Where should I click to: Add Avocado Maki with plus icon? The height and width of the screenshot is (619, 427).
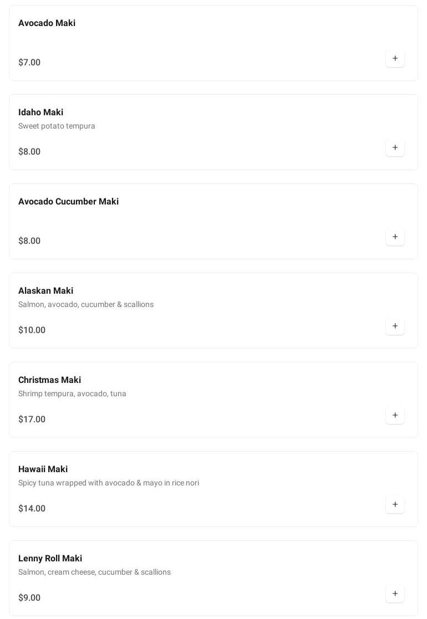pos(395,58)
